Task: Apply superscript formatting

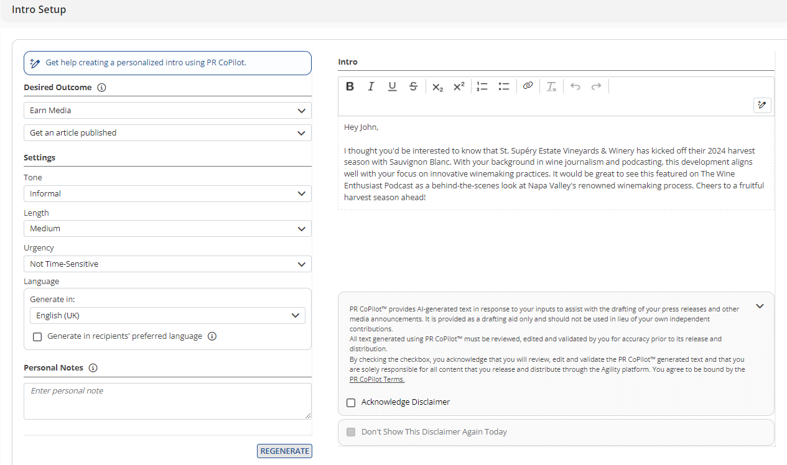Action: (x=459, y=86)
